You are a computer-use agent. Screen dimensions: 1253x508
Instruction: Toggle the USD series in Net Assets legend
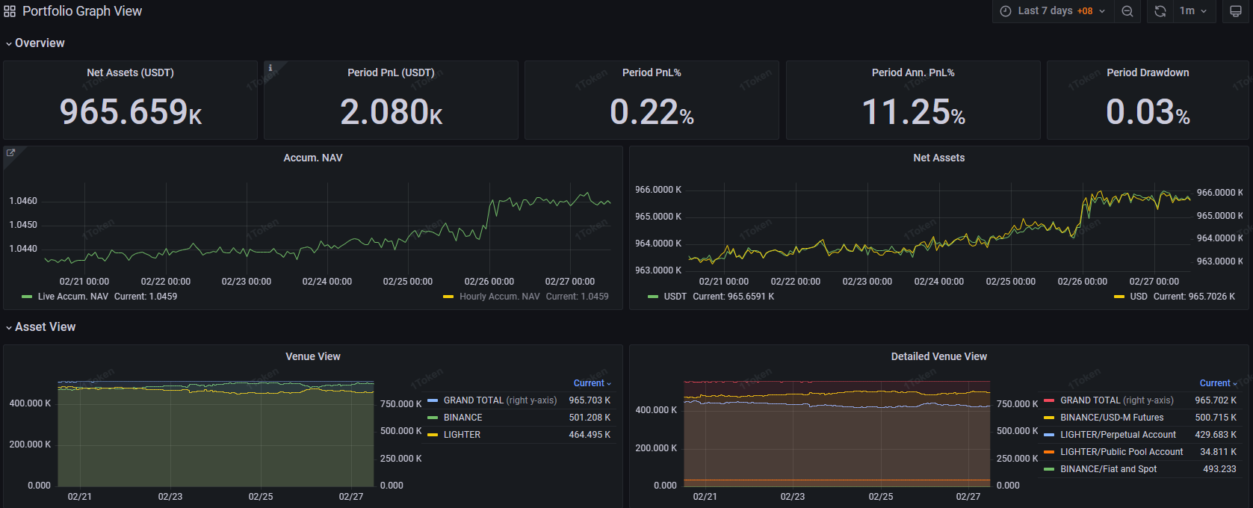pos(1139,297)
